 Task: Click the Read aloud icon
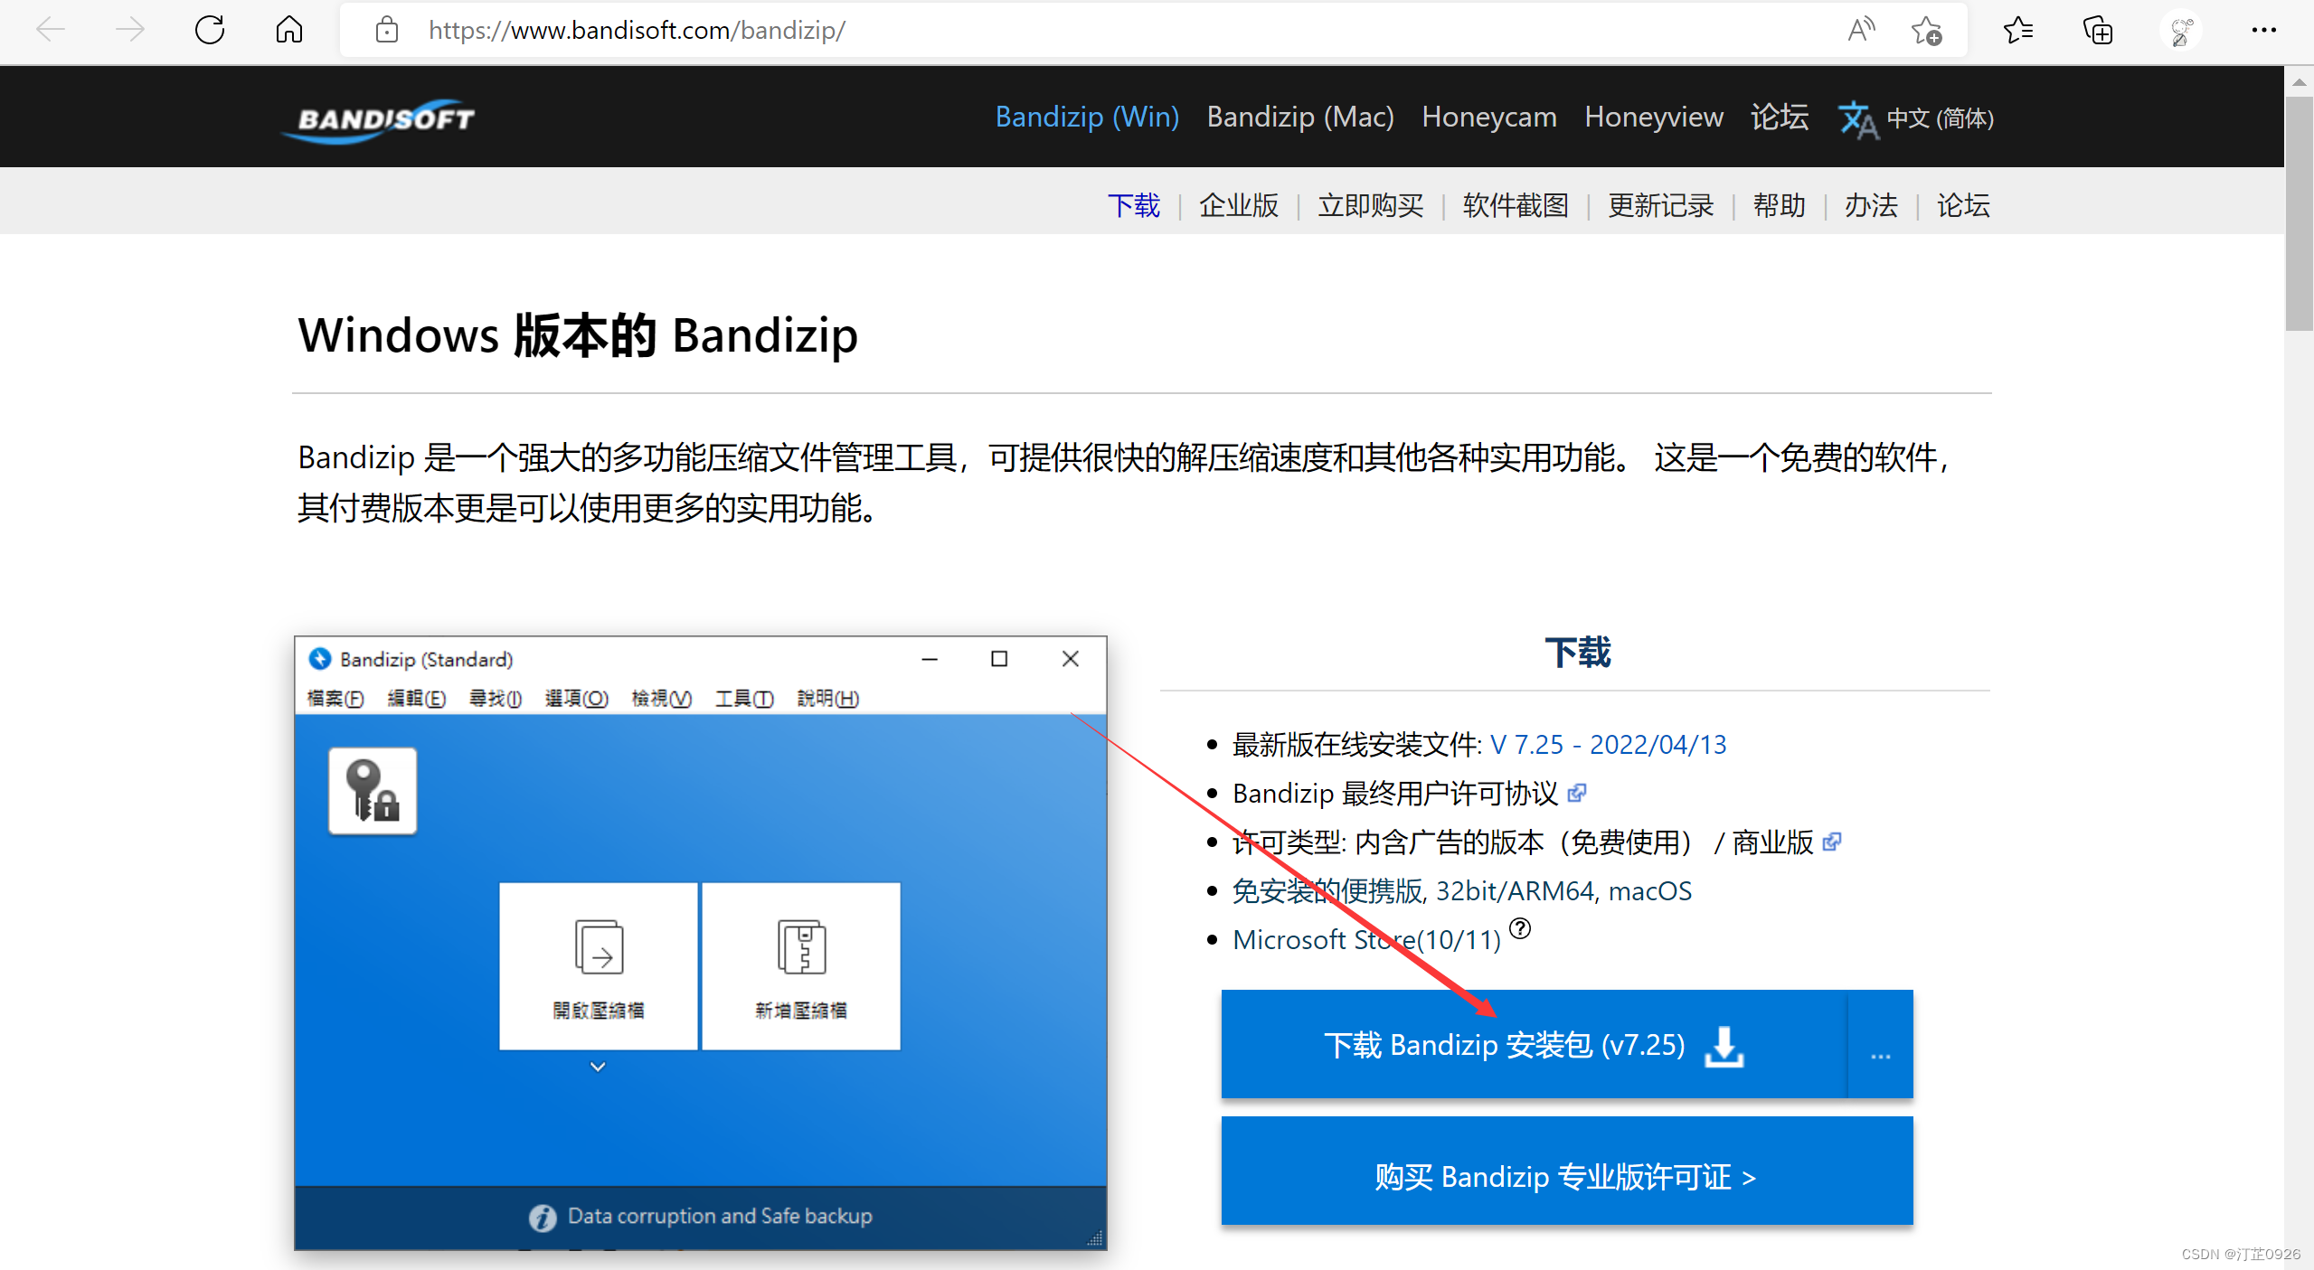[x=1860, y=30]
